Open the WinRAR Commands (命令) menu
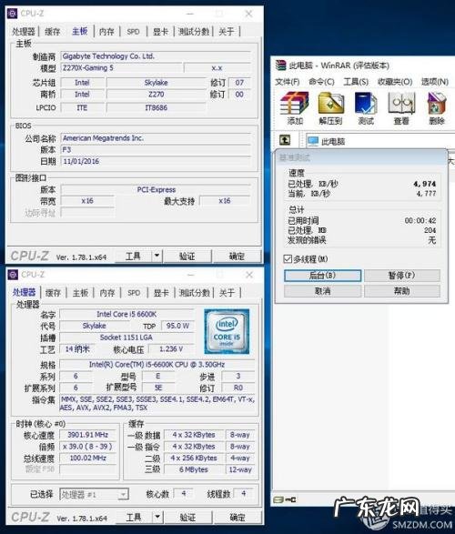The width and height of the screenshot is (455, 534). pyautogui.click(x=321, y=82)
